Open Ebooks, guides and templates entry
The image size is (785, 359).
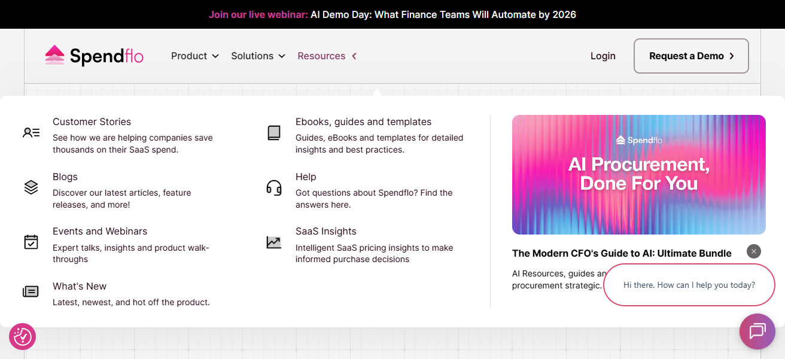tap(363, 122)
